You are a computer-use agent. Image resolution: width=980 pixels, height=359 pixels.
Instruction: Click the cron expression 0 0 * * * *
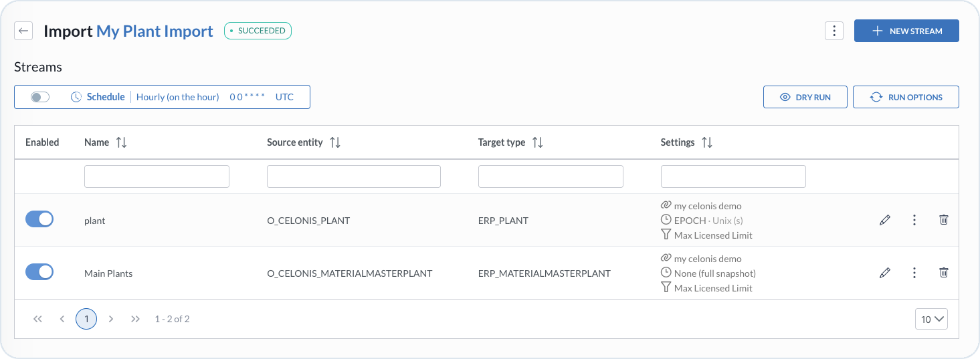pos(248,97)
